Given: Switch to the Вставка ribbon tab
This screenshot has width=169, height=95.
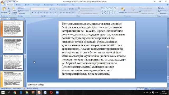Looking at the screenshot, I should (x=18, y=5).
